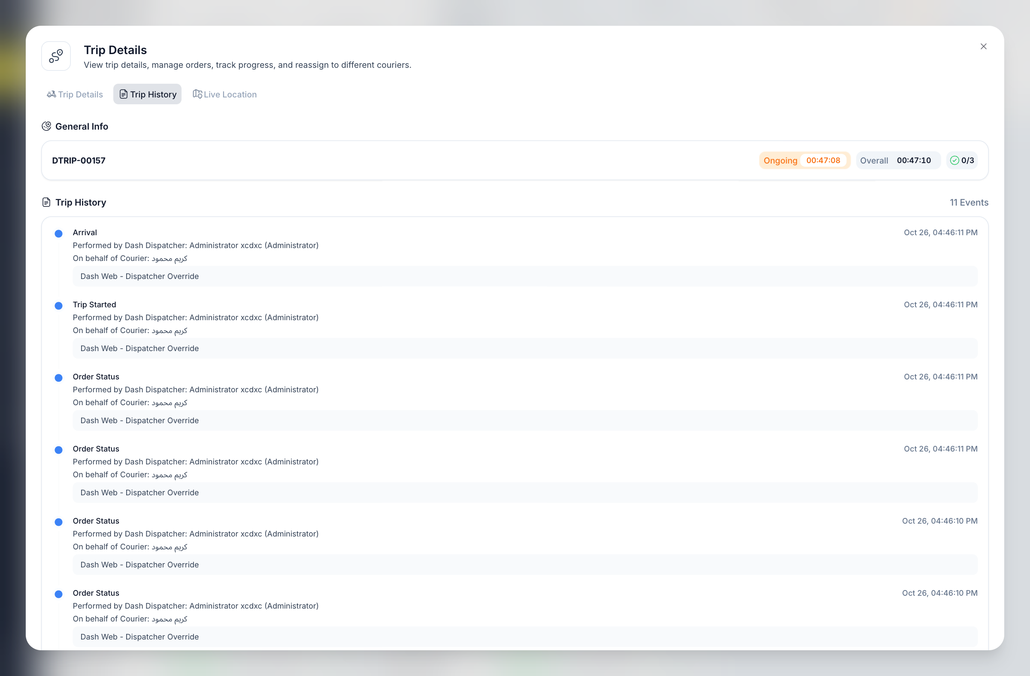Click the Overall 00:47:10 timer badge
Viewport: 1030px width, 676px height.
(898, 161)
